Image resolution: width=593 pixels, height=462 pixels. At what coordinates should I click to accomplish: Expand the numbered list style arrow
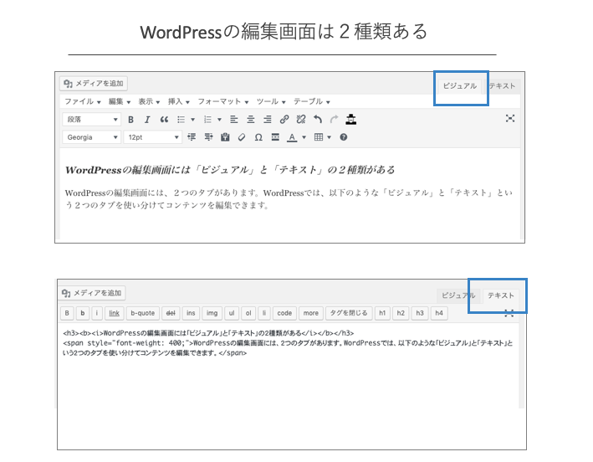tap(219, 120)
